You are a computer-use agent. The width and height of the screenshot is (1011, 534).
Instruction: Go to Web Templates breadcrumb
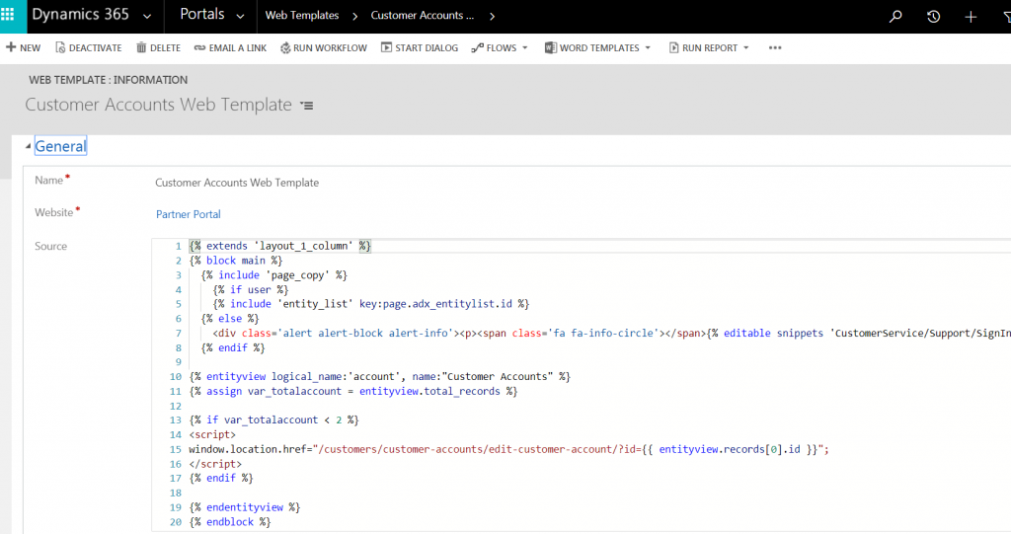tap(302, 15)
